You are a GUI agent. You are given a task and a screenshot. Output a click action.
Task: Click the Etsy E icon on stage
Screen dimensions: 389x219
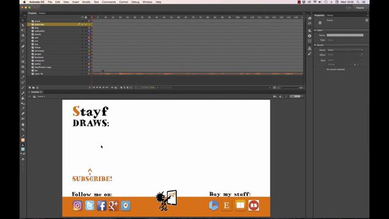227,206
